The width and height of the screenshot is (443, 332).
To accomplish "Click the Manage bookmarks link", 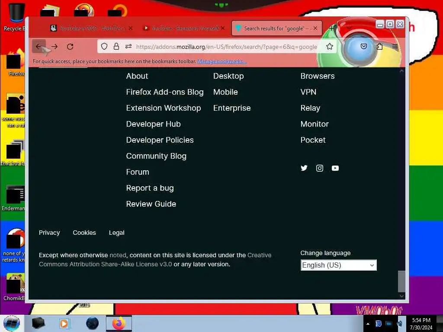I will pyautogui.click(x=222, y=61).
